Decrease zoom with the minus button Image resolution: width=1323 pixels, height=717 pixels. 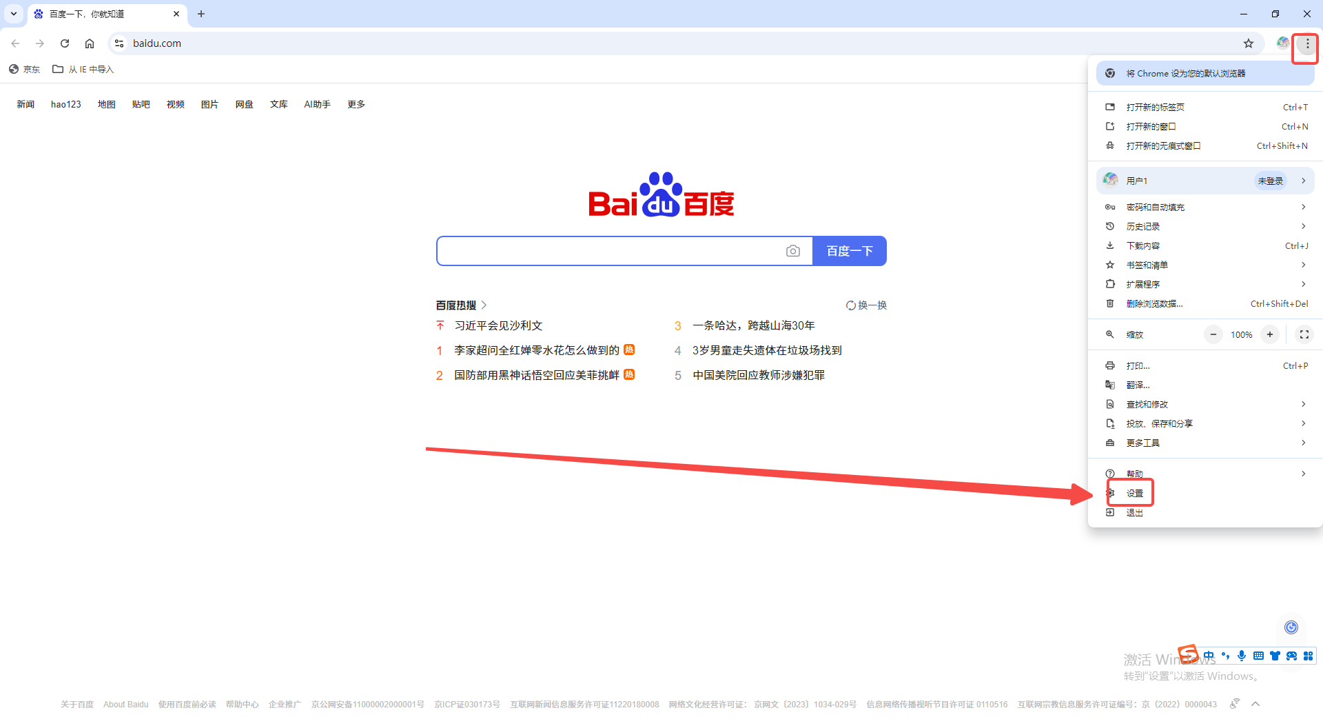click(x=1213, y=334)
